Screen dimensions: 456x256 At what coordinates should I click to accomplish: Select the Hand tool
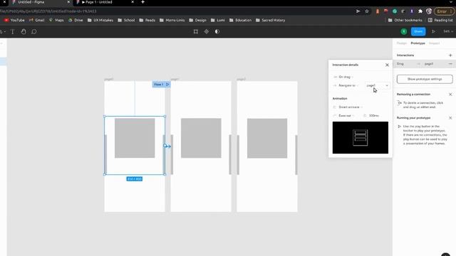(x=24, y=31)
